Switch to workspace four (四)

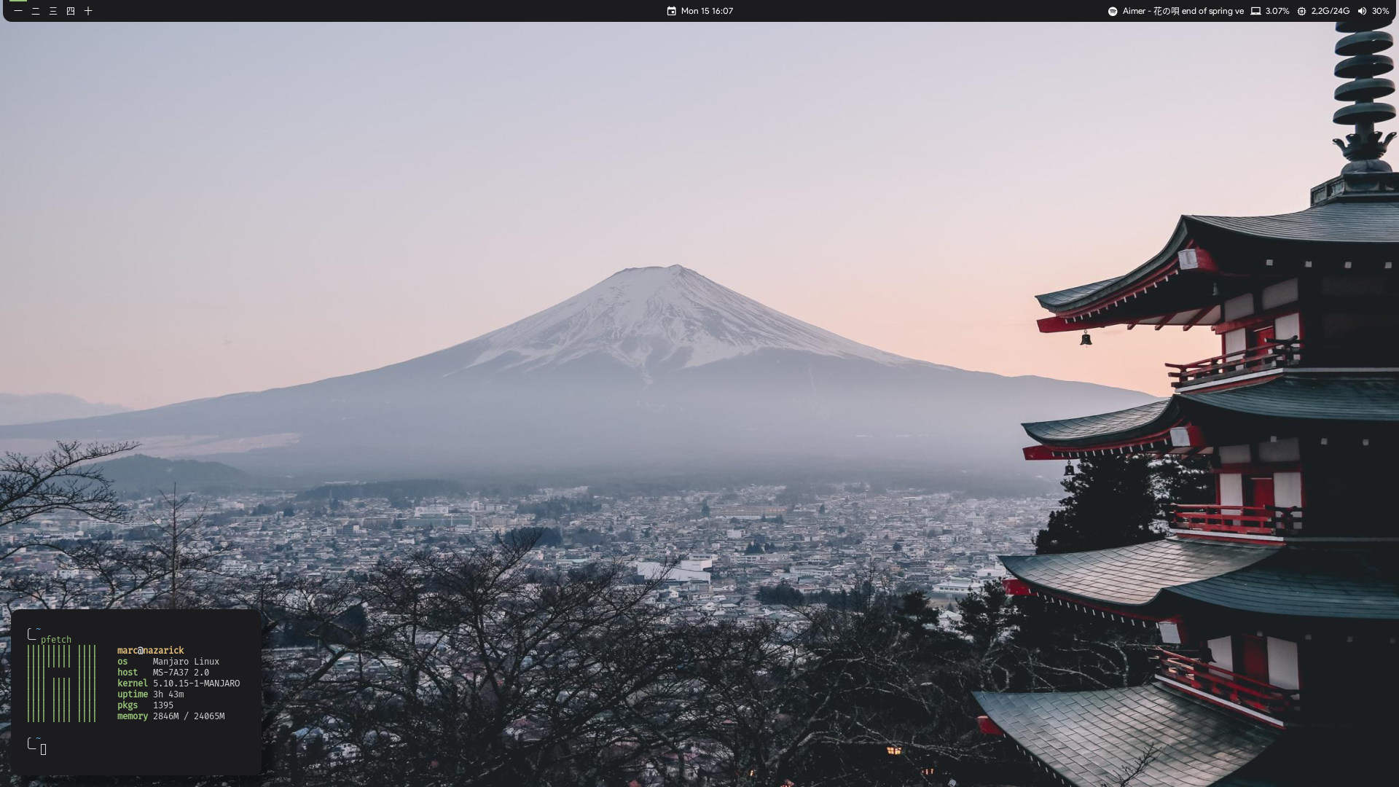71,11
